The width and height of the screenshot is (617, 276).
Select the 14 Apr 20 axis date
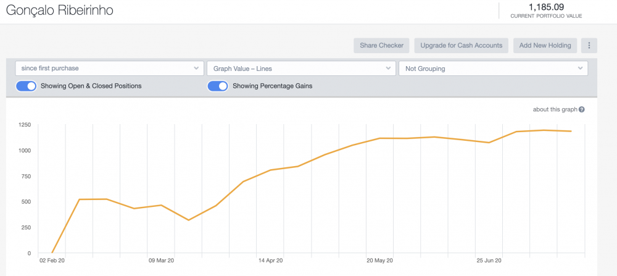click(x=270, y=261)
